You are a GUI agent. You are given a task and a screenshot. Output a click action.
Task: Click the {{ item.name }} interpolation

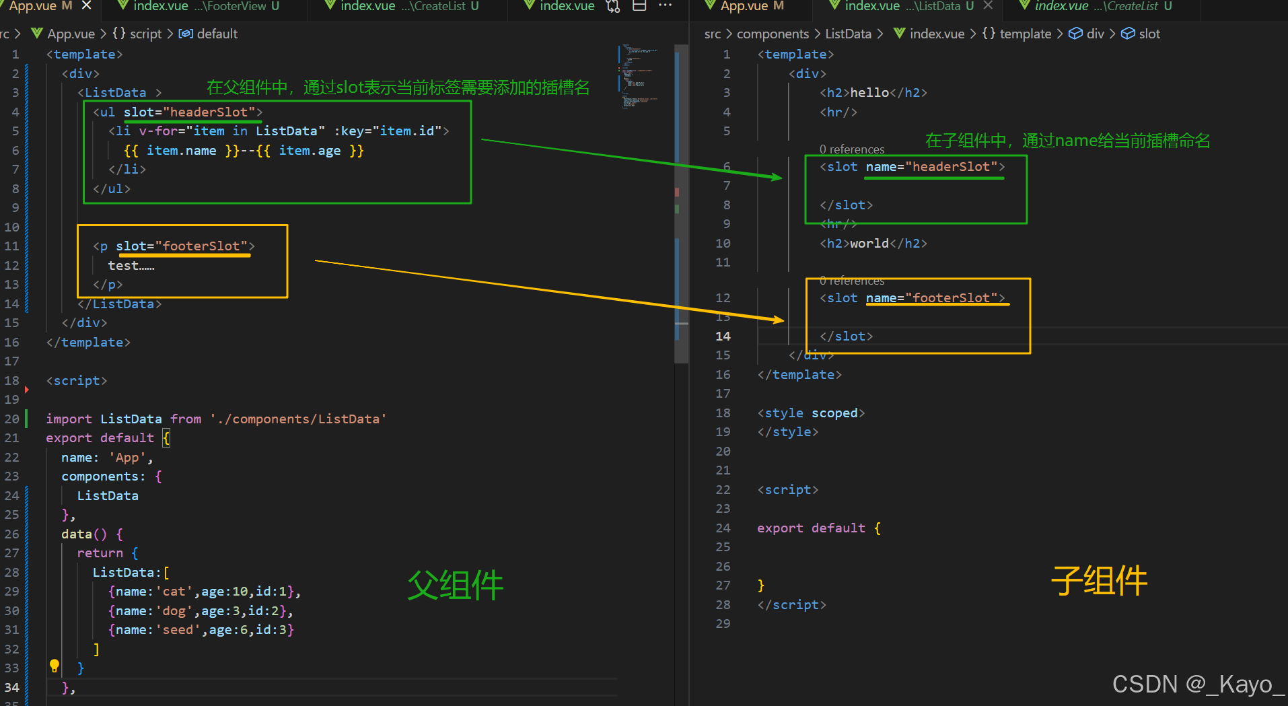[x=182, y=150]
